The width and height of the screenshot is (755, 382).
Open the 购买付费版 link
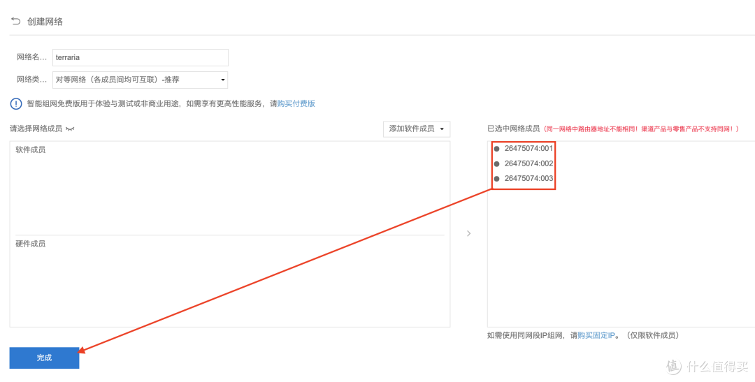click(x=296, y=103)
